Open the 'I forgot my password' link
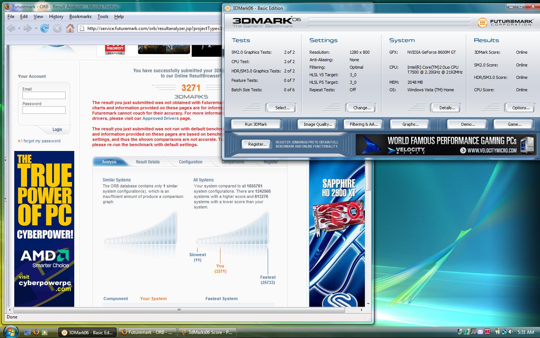540x338 pixels. point(41,141)
